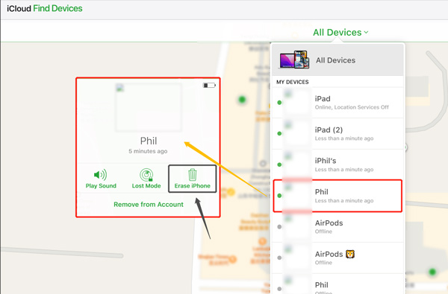Screen dimensions: 448x294
Task: Click the Erase iPhone label
Action: click(x=193, y=186)
